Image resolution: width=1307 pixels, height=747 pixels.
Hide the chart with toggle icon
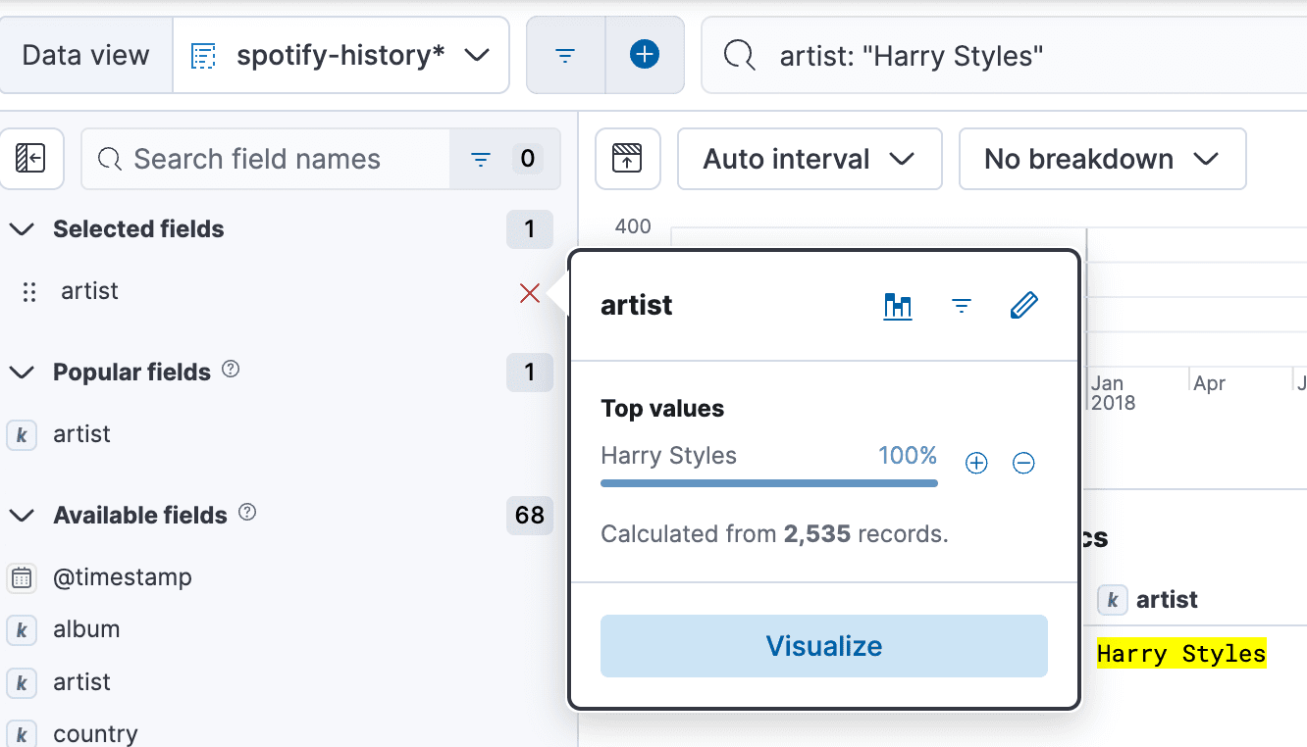pos(627,159)
